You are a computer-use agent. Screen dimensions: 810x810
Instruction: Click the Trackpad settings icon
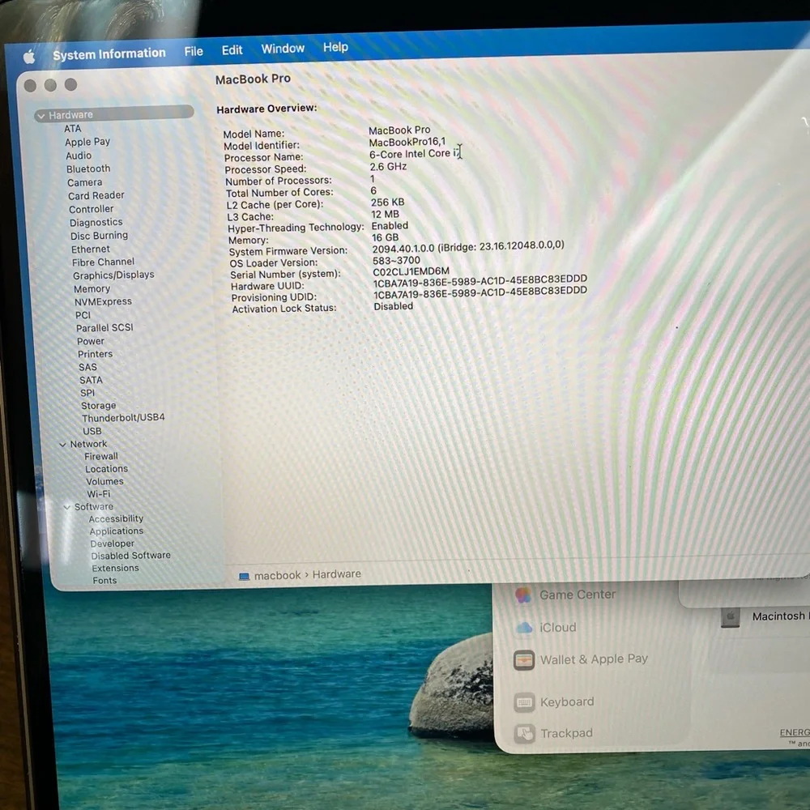coord(525,734)
